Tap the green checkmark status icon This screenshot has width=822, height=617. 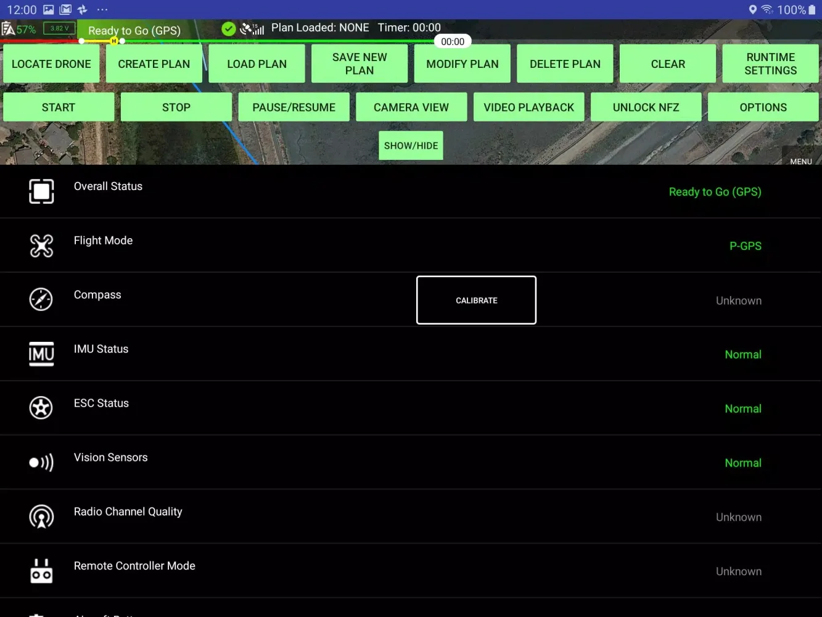[229, 29]
